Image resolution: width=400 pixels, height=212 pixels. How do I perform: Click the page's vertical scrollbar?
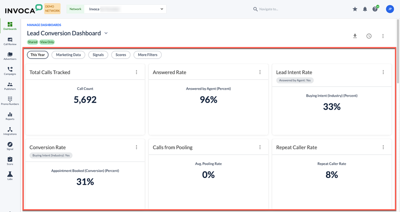tap(398, 51)
